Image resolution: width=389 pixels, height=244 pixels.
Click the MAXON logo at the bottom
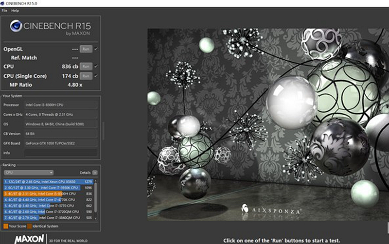click(30, 239)
